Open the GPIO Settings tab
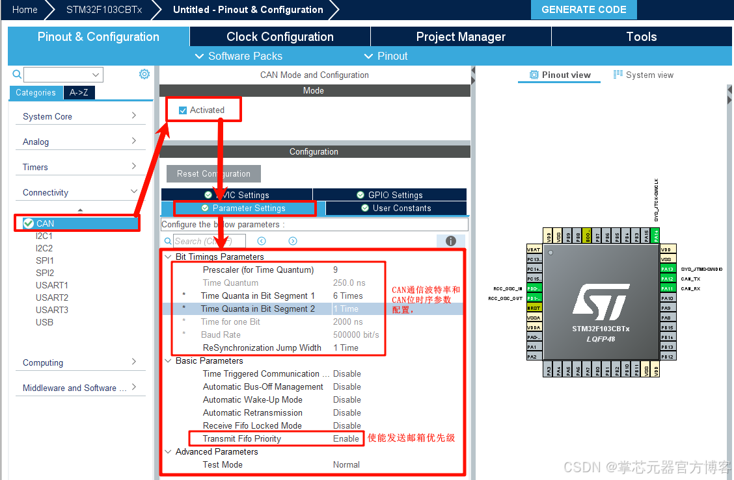 pyautogui.click(x=390, y=194)
